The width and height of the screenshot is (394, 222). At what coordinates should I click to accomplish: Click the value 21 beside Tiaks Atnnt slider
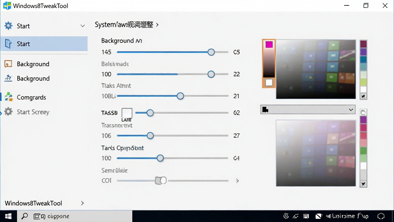click(x=236, y=96)
